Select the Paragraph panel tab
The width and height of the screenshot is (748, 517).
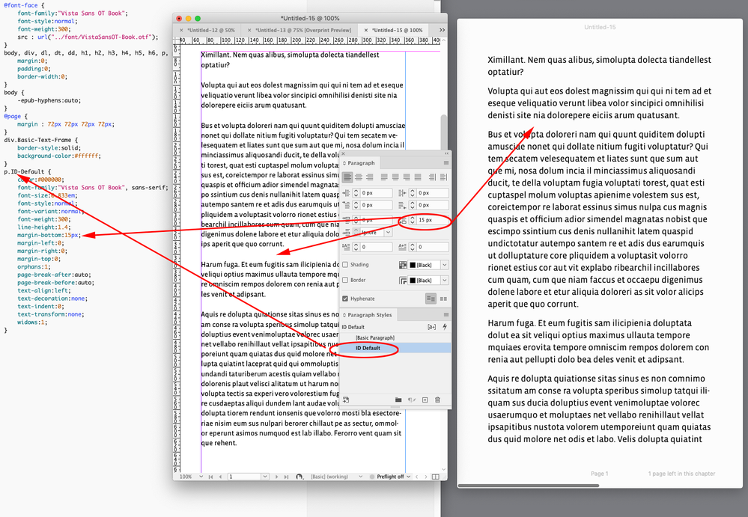pos(361,163)
